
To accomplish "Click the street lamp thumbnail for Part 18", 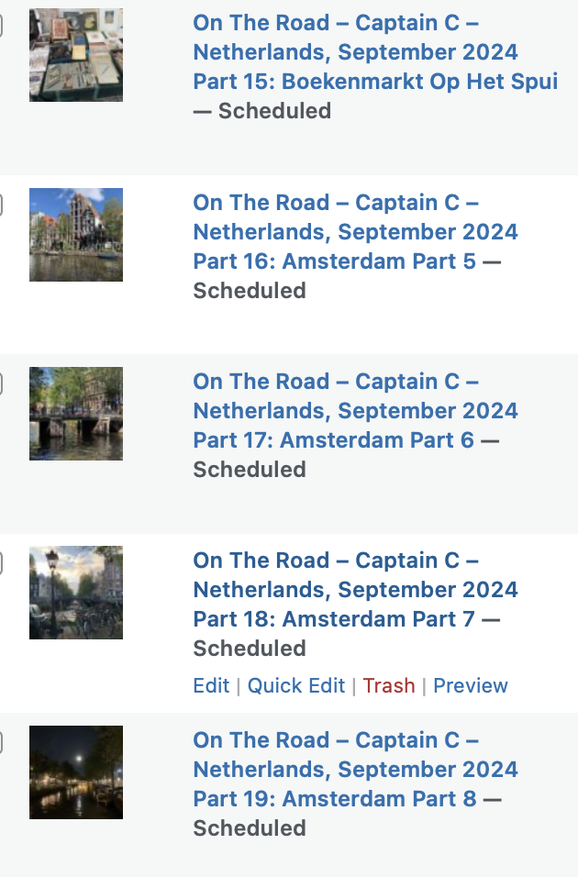I will click(x=76, y=593).
